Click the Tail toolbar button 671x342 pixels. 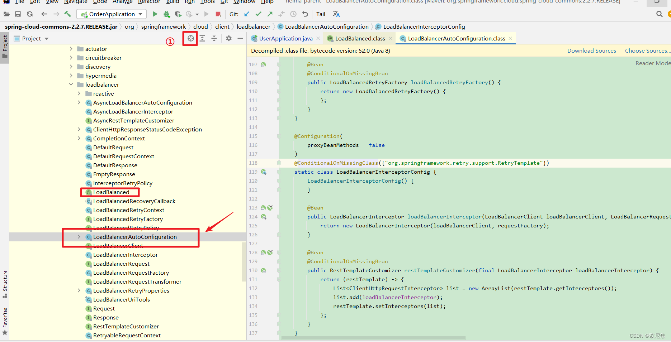pyautogui.click(x=321, y=14)
